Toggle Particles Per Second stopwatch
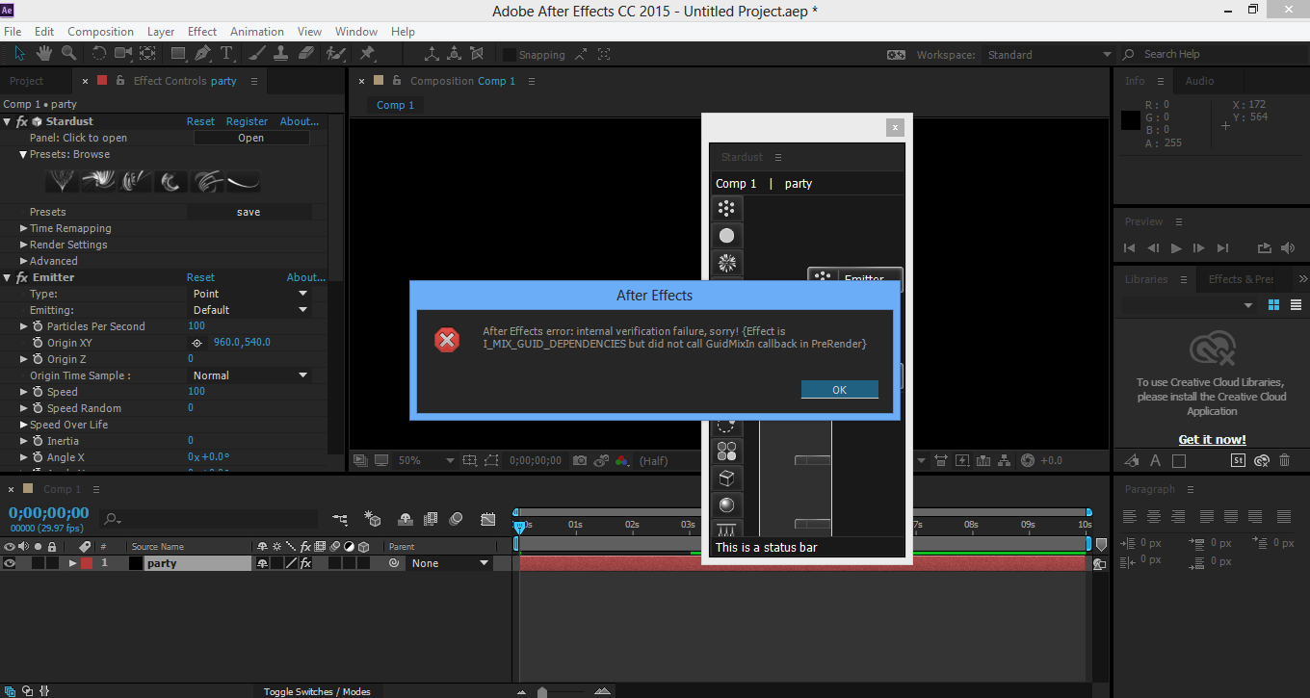 tap(38, 326)
